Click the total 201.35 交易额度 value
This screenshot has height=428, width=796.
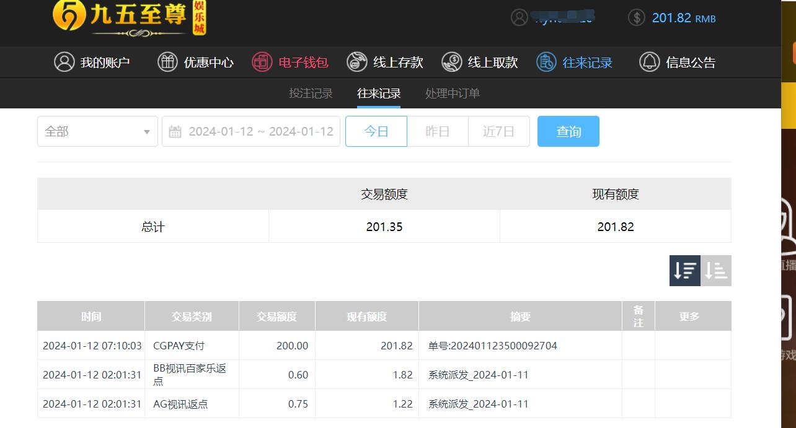click(x=384, y=227)
